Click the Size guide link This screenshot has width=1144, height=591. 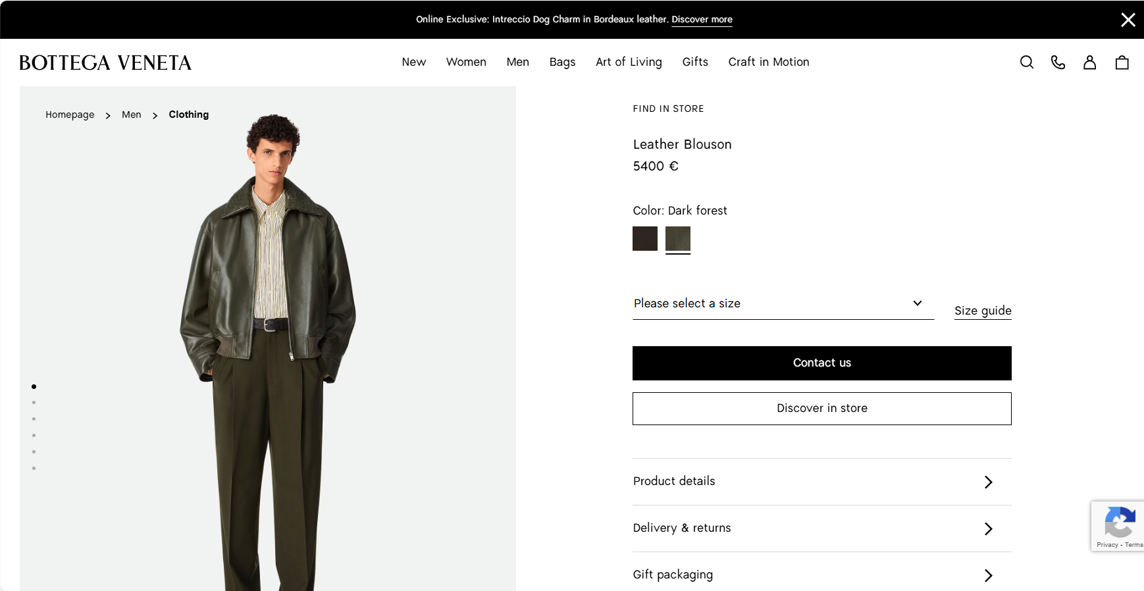coord(982,311)
